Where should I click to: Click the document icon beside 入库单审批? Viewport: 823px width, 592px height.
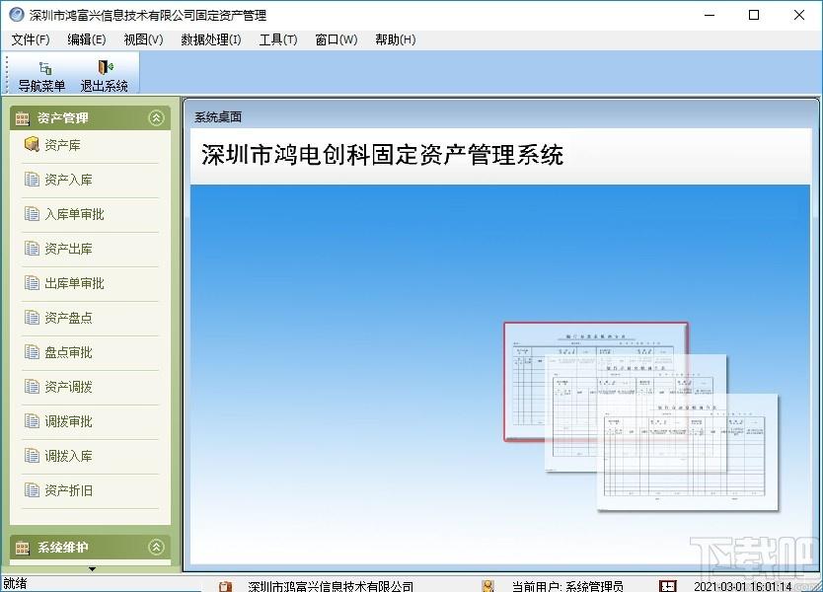[32, 213]
